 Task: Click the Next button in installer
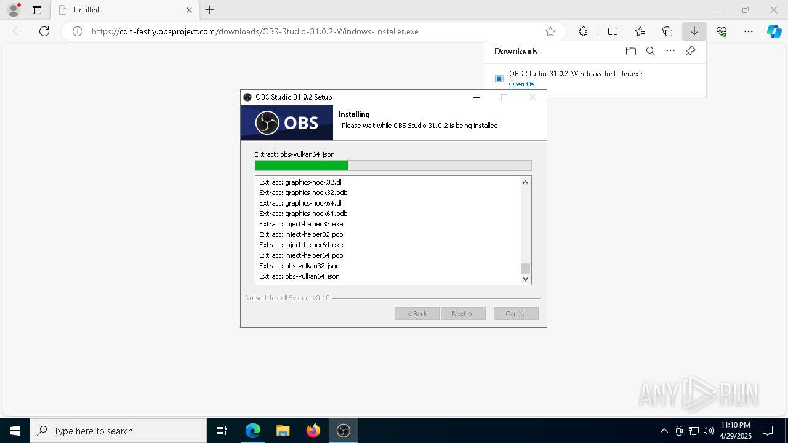463,314
